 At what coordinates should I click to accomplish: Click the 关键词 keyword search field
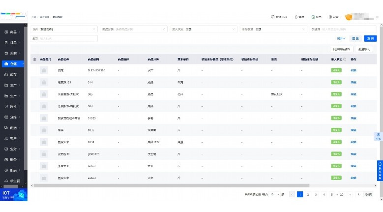pyautogui.click(x=343, y=29)
